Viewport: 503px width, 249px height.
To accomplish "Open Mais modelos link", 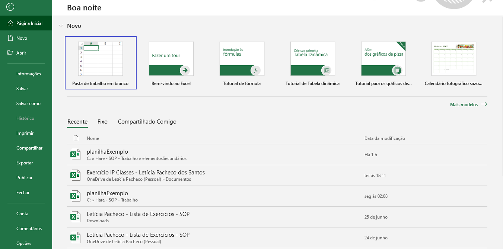I will 468,105.
